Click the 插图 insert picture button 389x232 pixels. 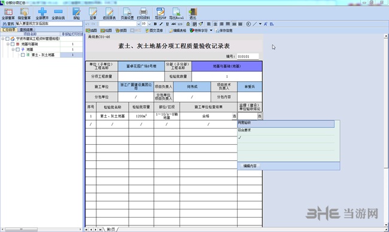(x=92, y=30)
